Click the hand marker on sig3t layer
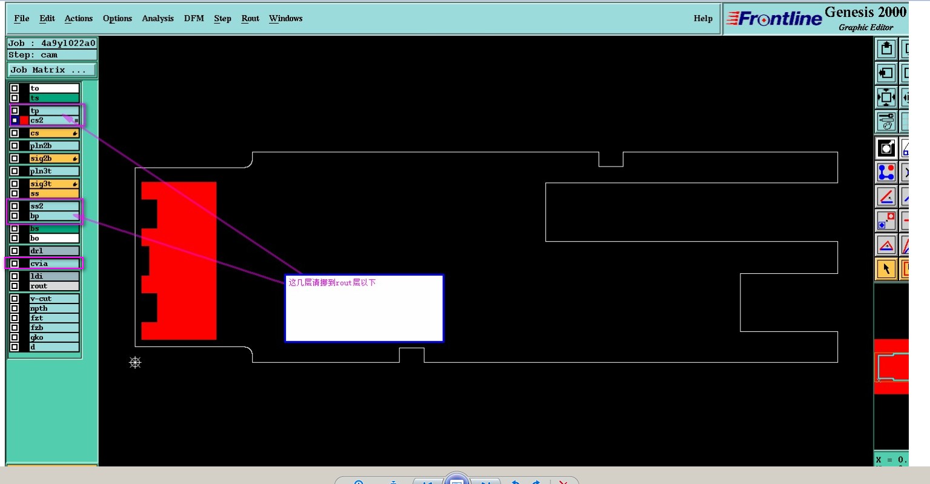Viewport: 930px width, 484px height. (x=75, y=184)
